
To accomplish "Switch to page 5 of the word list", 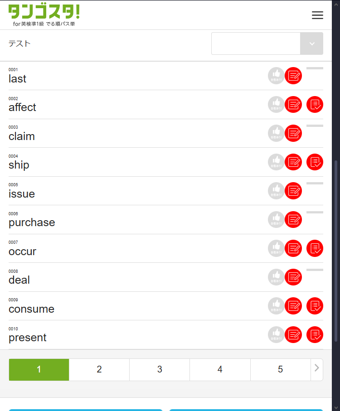I will (280, 370).
